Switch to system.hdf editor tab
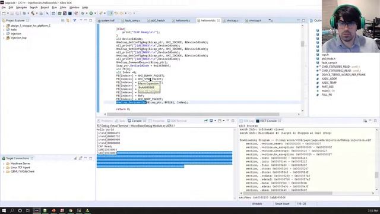This screenshot has height=214, width=380. 107,21
